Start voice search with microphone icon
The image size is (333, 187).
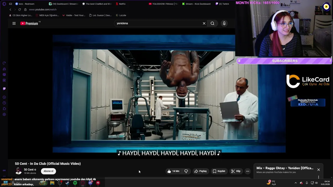pyautogui.click(x=224, y=23)
